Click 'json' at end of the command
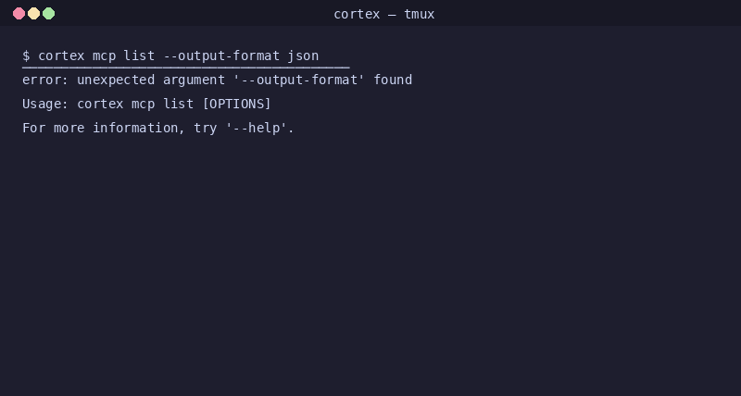 tap(303, 56)
